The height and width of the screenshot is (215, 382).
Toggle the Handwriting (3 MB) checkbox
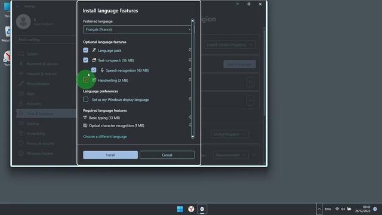(85, 80)
